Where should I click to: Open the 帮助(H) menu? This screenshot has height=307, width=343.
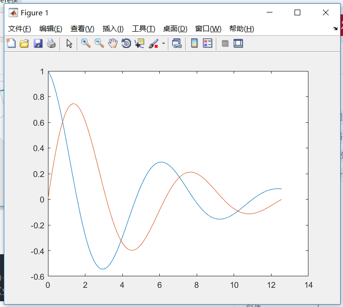(242, 29)
